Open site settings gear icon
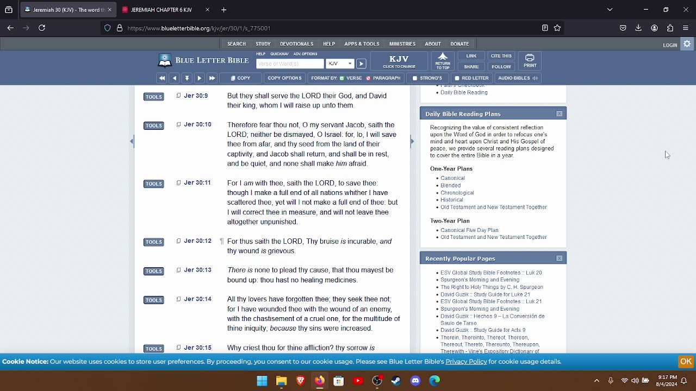This screenshot has width=696, height=391. click(687, 44)
